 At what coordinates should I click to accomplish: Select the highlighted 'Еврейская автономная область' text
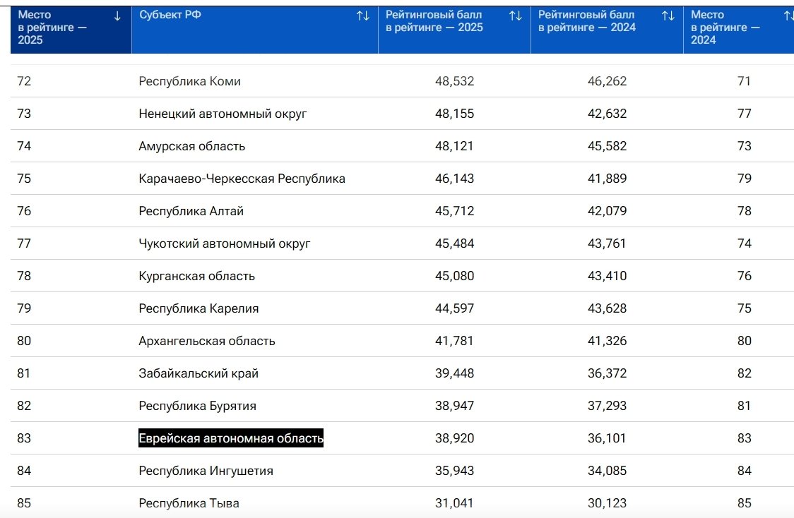click(230, 438)
